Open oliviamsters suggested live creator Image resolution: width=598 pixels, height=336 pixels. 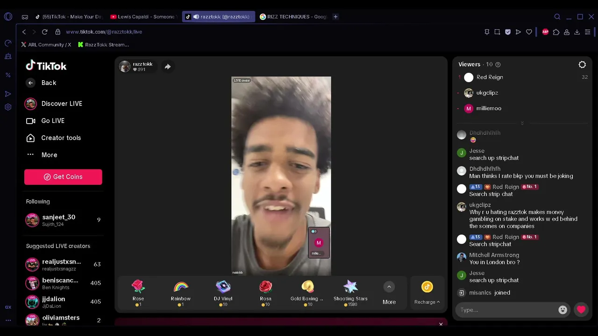(x=63, y=320)
